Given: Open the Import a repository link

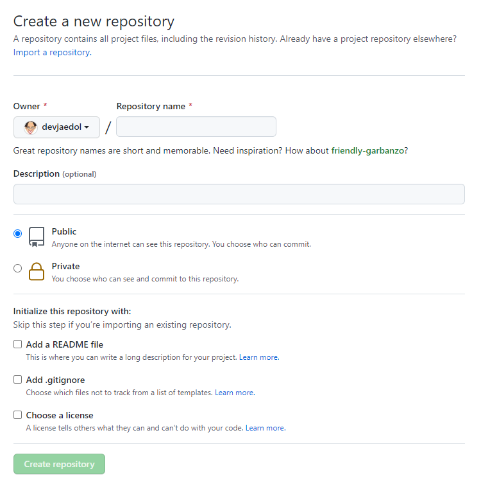Looking at the screenshot, I should coord(53,53).
